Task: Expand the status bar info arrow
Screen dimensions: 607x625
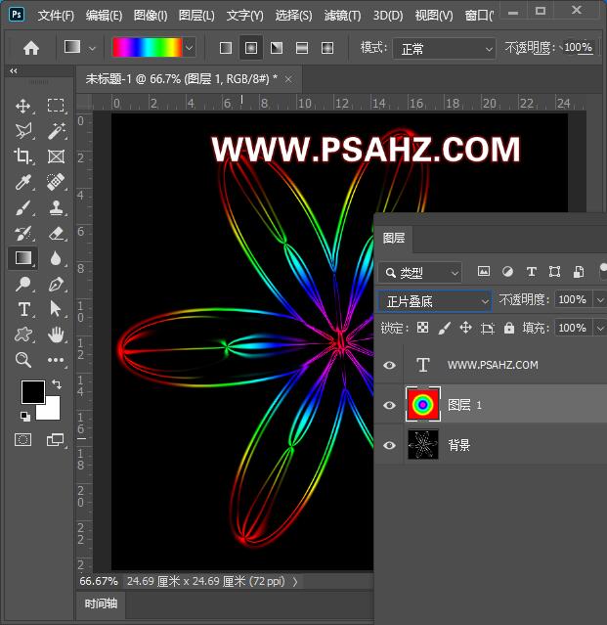Action: coord(295,582)
